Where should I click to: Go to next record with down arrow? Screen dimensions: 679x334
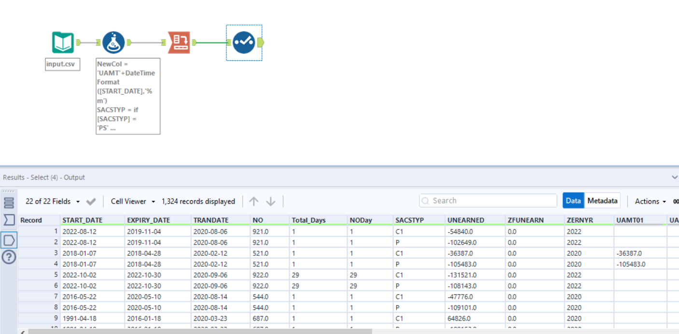pos(270,201)
